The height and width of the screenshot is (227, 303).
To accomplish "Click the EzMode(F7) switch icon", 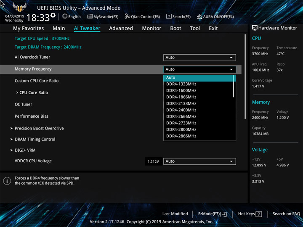I will click(x=224, y=214).
